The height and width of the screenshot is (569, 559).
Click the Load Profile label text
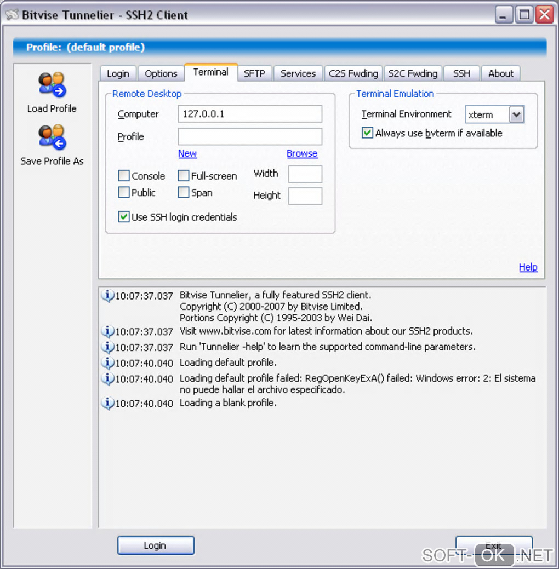pos(52,108)
